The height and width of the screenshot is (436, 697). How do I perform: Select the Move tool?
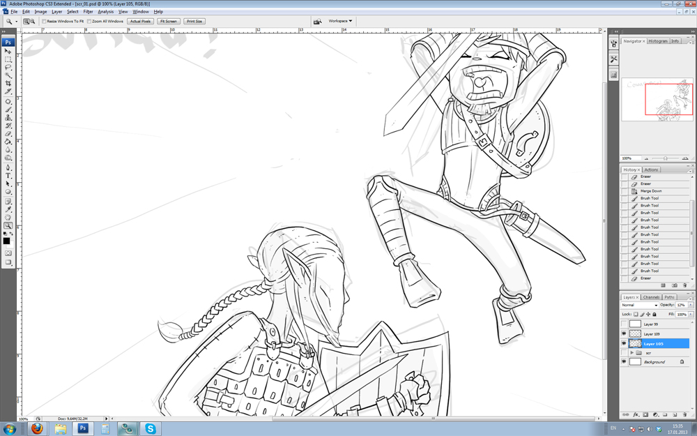click(x=8, y=51)
